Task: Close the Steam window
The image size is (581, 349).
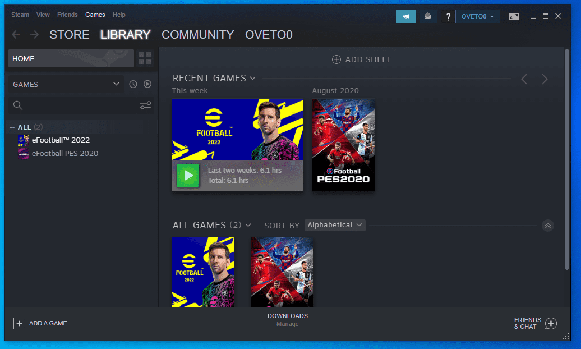Action: coord(558,16)
